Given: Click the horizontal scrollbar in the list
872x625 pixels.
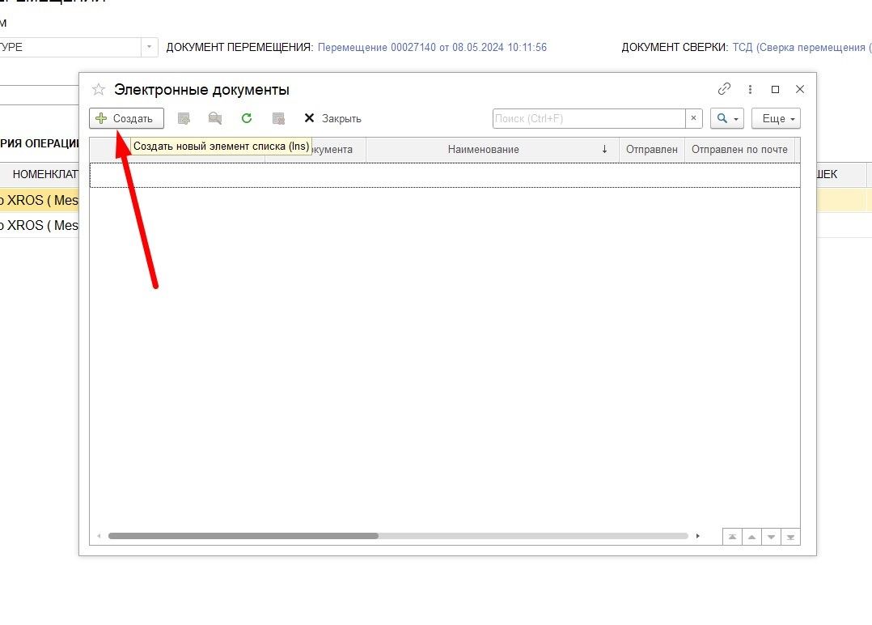Looking at the screenshot, I should pyautogui.click(x=243, y=536).
